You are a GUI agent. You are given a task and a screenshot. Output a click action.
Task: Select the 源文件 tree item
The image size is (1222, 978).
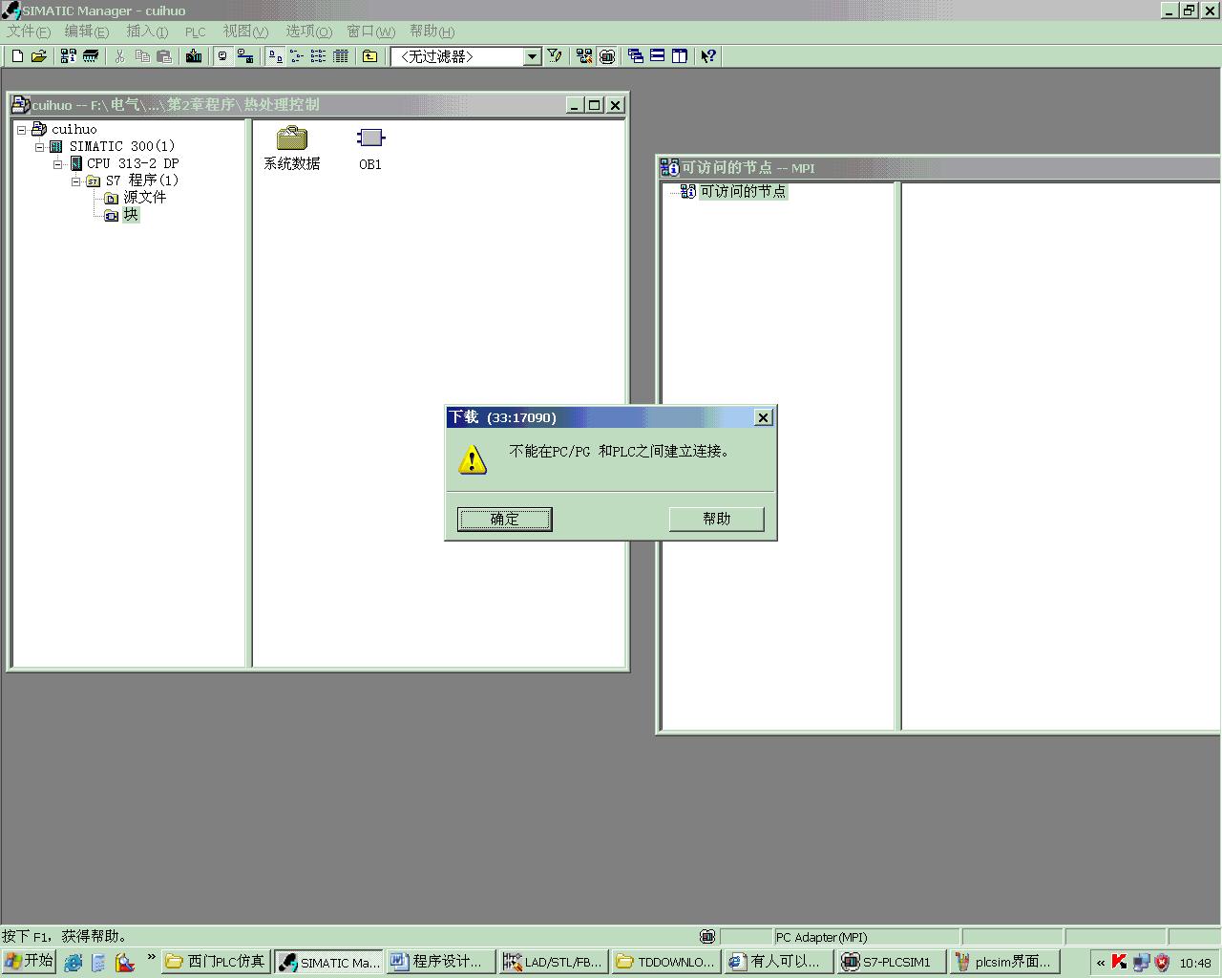pos(144,198)
